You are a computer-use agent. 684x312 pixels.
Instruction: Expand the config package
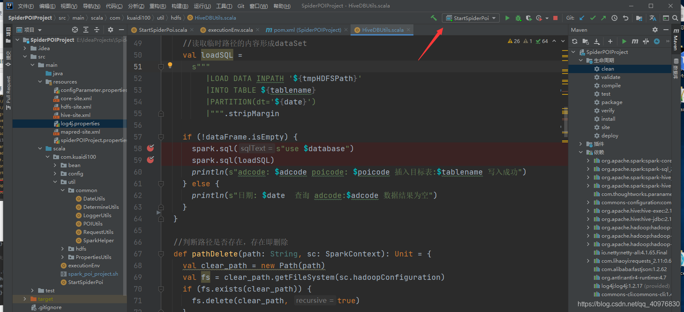pos(55,174)
